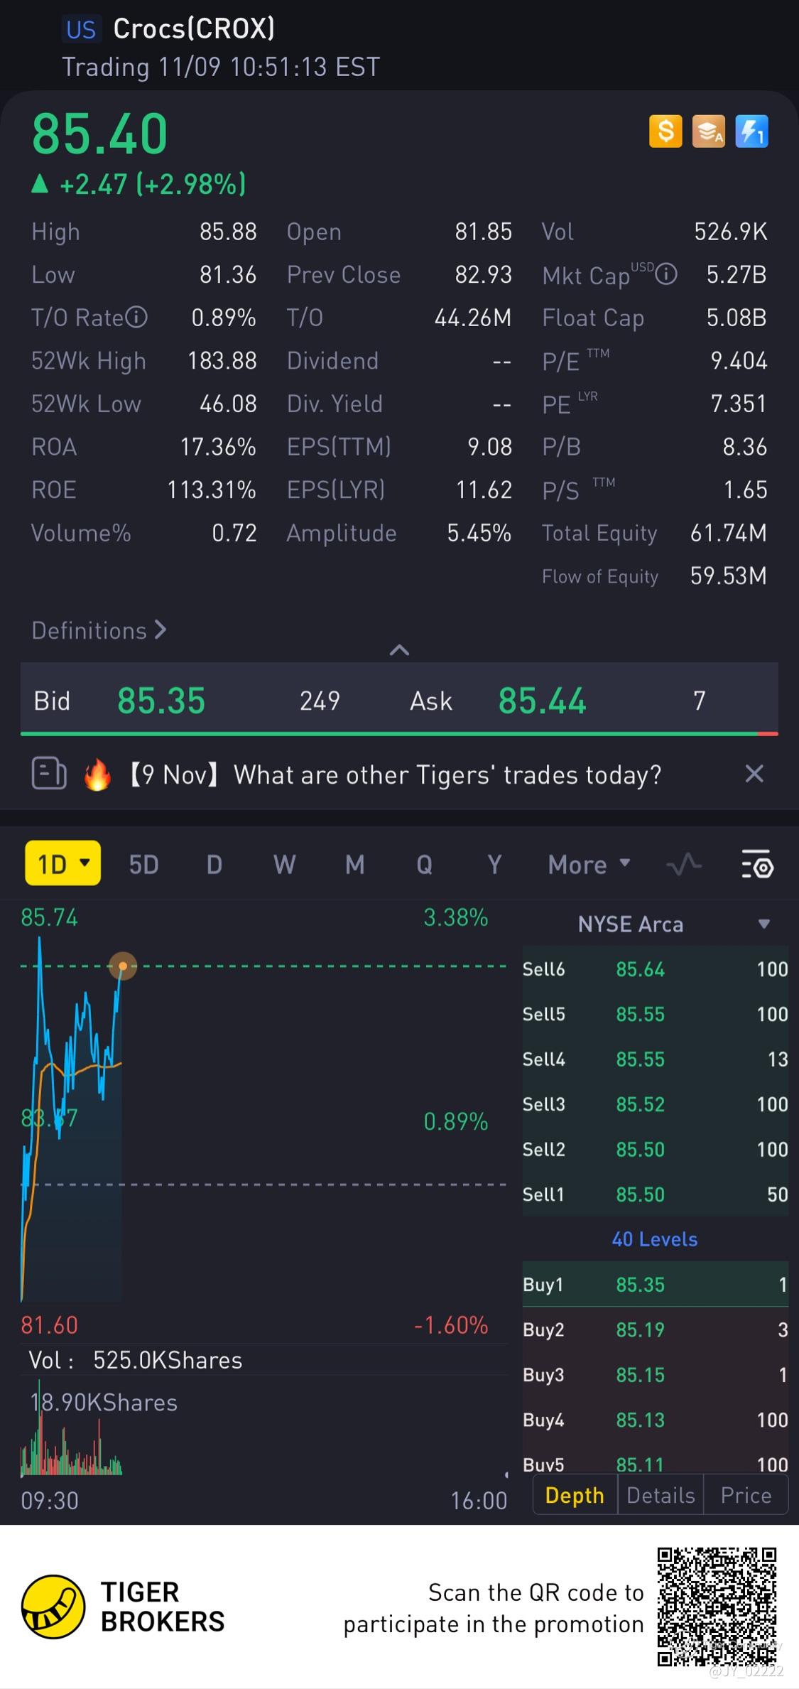Tap the US market tag
The width and height of the screenshot is (799, 1689).
coord(81,29)
